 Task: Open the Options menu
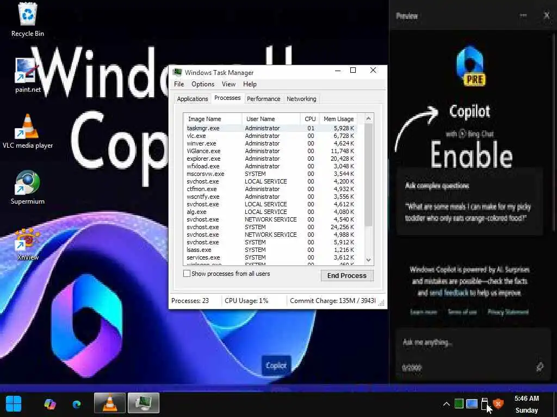(x=203, y=84)
